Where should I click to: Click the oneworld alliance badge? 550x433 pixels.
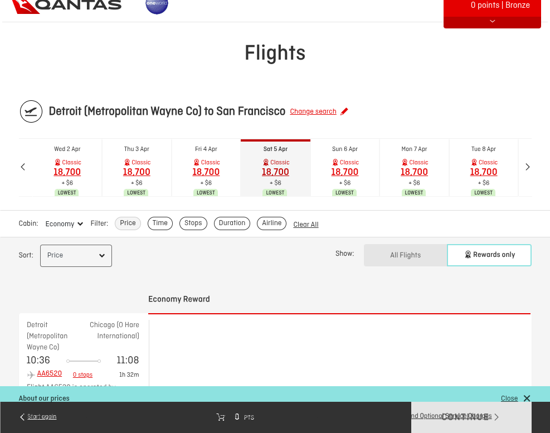[x=157, y=6]
